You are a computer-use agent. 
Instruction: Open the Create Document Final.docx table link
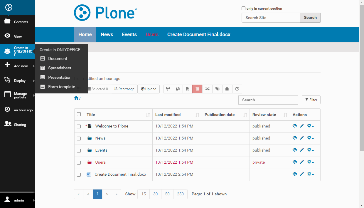[120, 174]
